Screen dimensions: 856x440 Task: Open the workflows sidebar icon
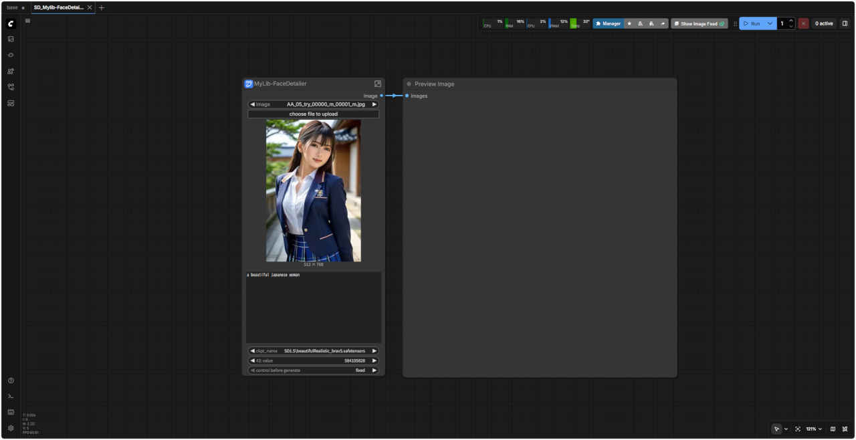pyautogui.click(x=11, y=87)
